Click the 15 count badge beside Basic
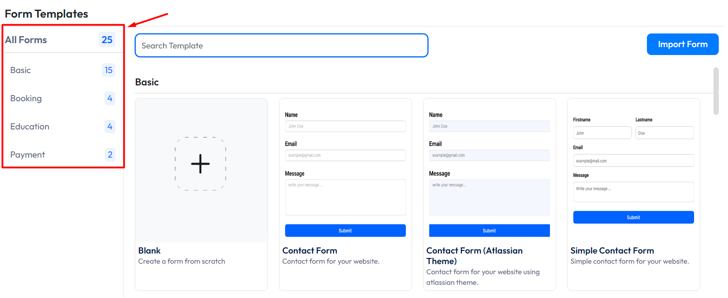The image size is (728, 298). [x=108, y=70]
